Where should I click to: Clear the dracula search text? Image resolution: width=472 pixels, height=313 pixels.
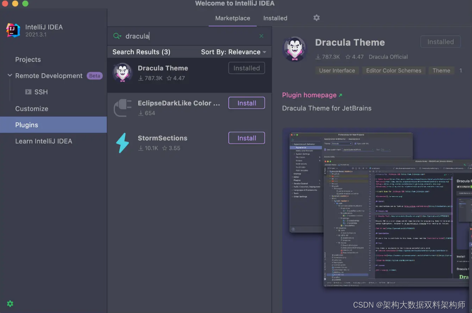[x=261, y=36]
